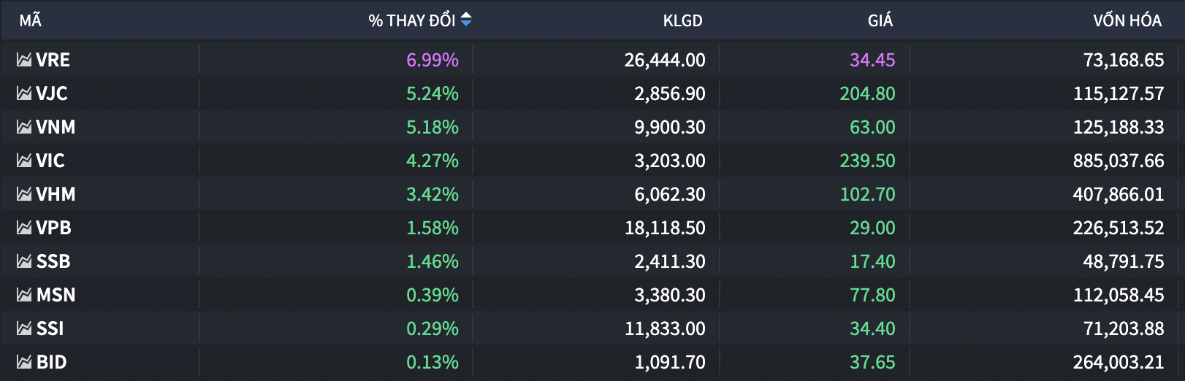
Task: Open the chart icon for VIC
Action: coord(24,161)
